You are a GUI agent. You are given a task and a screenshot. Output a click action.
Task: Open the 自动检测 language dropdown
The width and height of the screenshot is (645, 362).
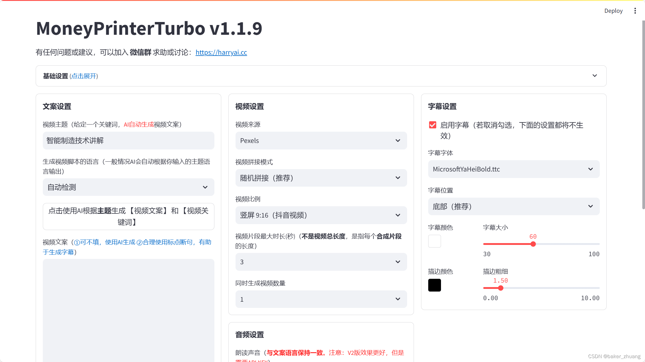click(x=128, y=187)
